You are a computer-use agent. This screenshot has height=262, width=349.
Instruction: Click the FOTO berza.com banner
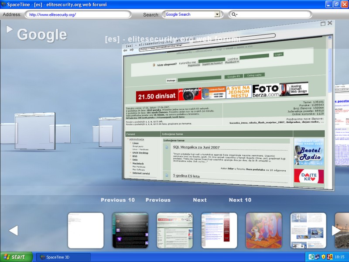266,90
